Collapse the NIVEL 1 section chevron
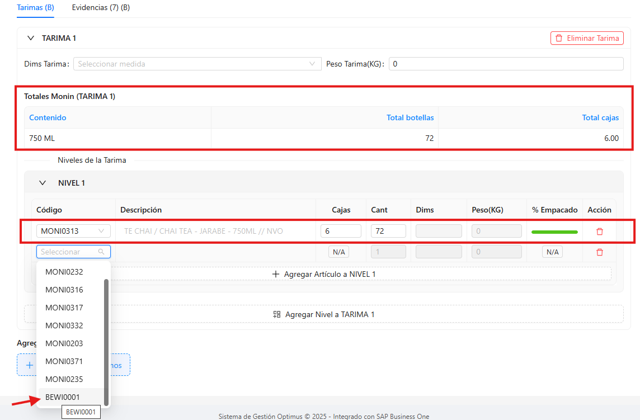 43,183
